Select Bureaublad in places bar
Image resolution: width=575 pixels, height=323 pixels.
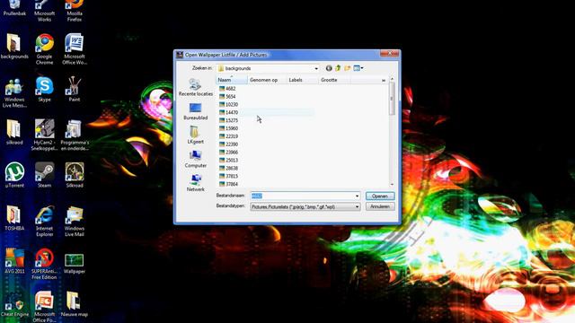(196, 111)
